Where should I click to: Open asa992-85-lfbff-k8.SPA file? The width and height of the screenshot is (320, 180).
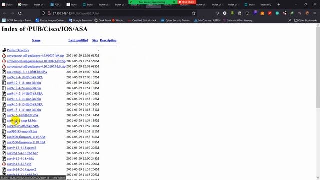tap(23, 126)
